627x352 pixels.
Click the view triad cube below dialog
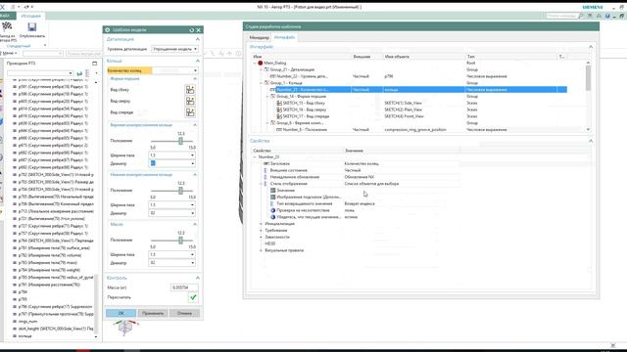tap(125, 328)
